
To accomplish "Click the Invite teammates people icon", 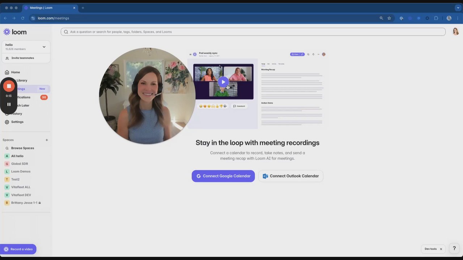I will coord(7,58).
